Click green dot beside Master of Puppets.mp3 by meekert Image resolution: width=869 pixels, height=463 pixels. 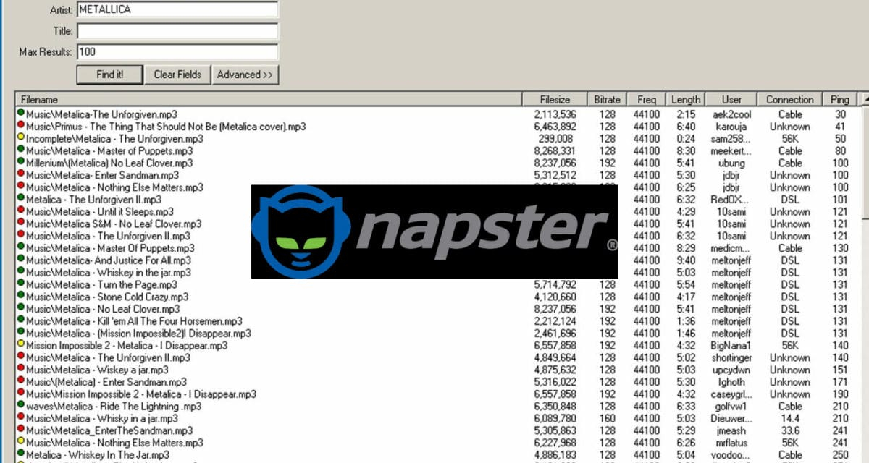coord(21,150)
